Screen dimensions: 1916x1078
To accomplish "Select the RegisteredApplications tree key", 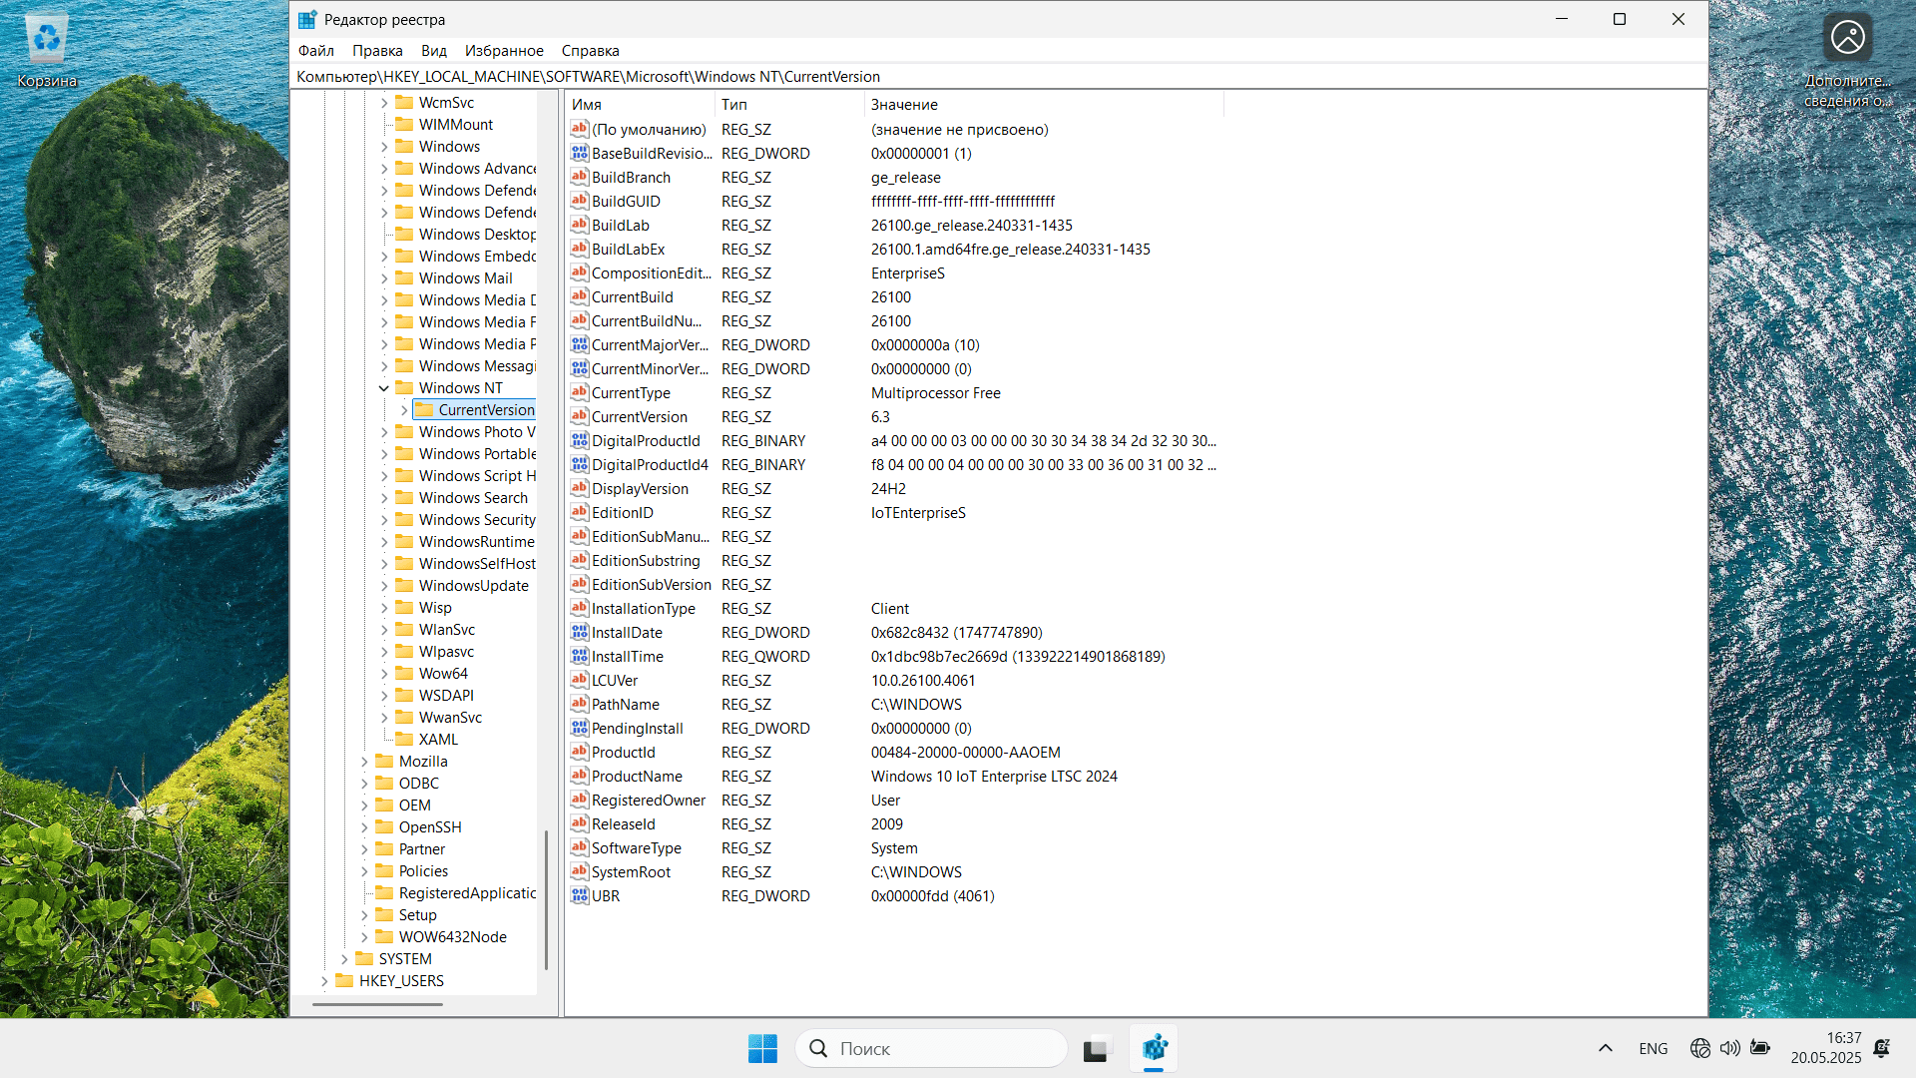I will (467, 893).
